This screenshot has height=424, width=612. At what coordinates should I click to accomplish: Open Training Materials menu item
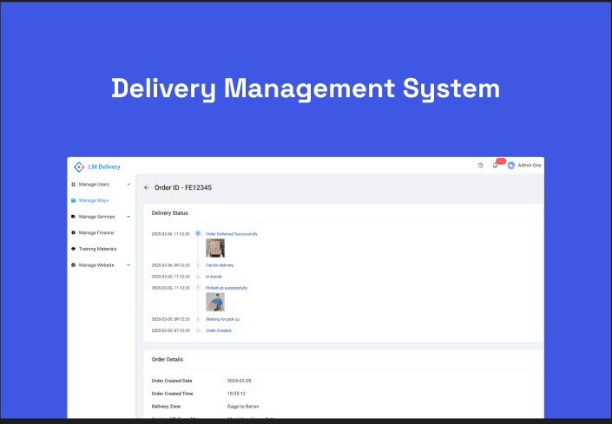point(97,249)
